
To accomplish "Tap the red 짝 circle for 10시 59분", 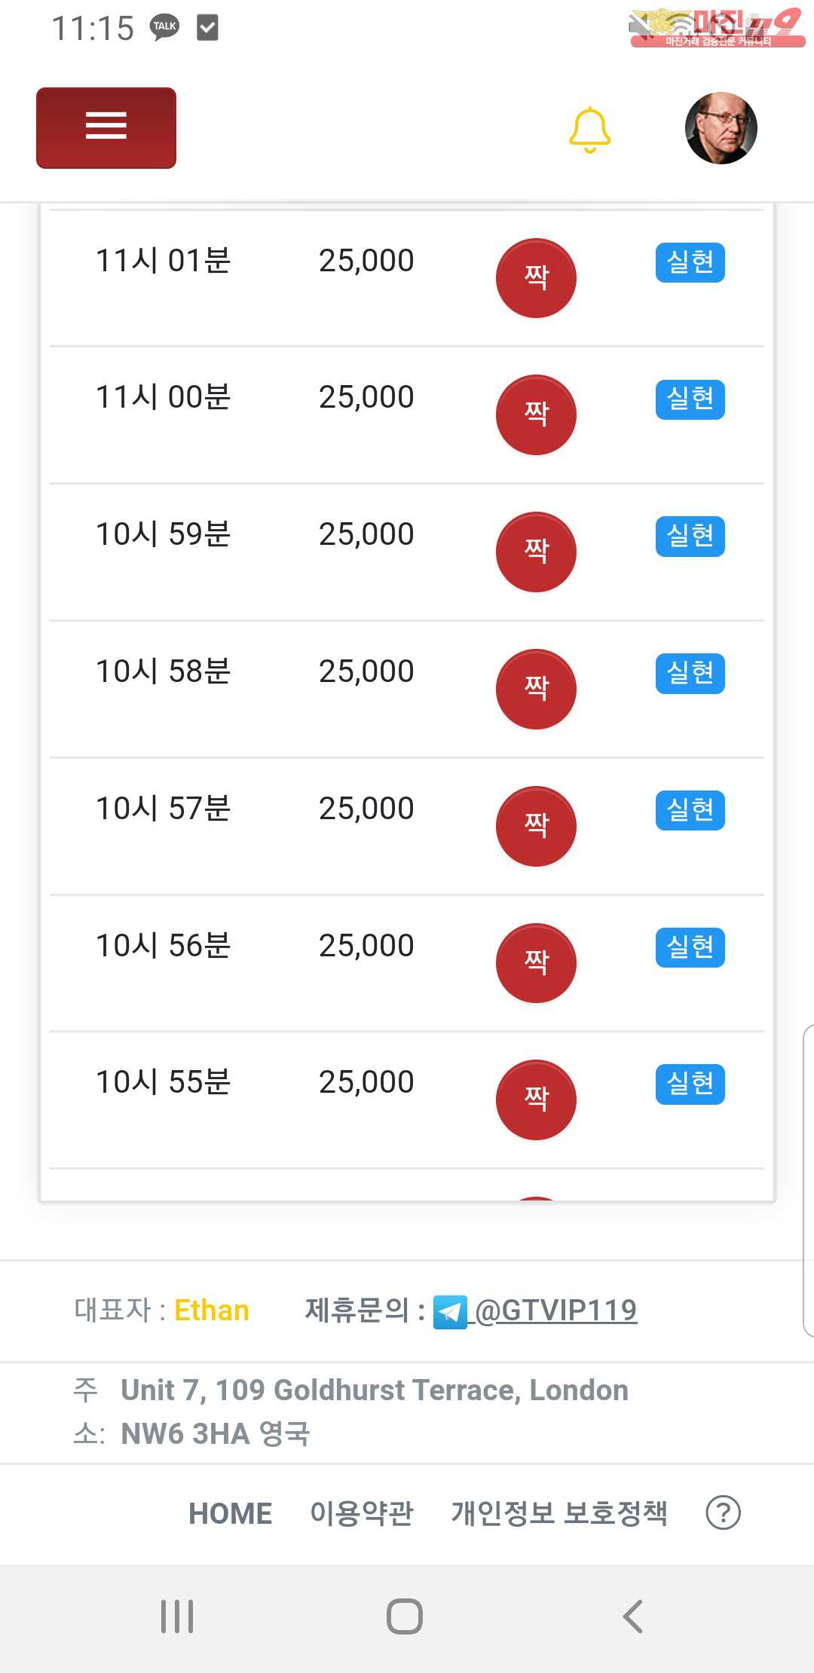I will 536,552.
